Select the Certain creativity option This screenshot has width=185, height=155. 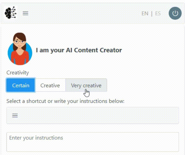(x=21, y=85)
